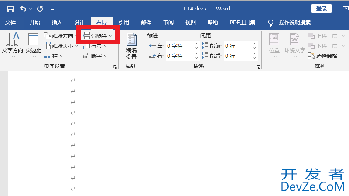This screenshot has width=349, height=196.
Task: Click the left indent icon beside 左
Action: click(x=152, y=46)
